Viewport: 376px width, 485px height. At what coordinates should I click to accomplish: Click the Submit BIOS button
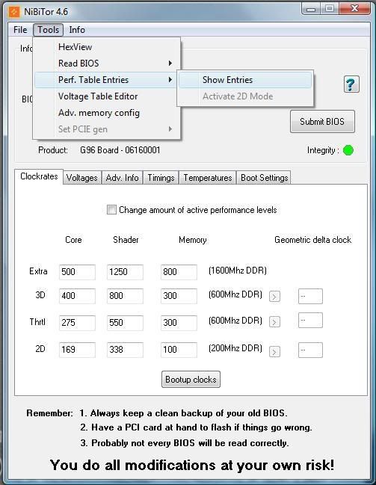(322, 122)
